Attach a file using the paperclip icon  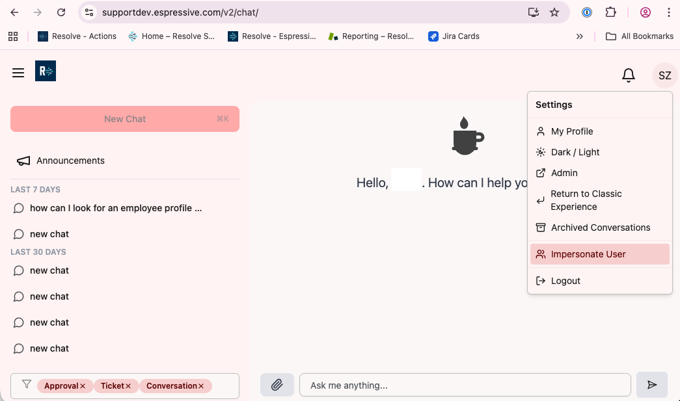pyautogui.click(x=277, y=385)
